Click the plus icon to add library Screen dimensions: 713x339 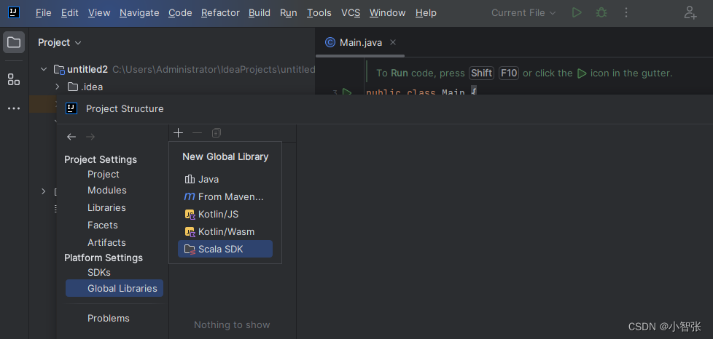[x=178, y=132]
